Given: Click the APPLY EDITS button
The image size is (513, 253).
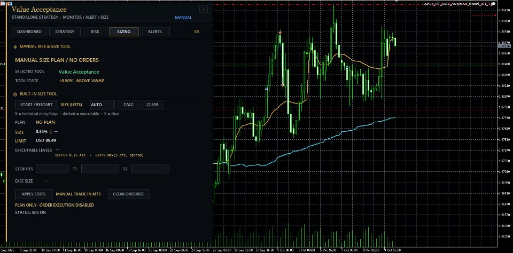Looking at the screenshot, I should 34,194.
